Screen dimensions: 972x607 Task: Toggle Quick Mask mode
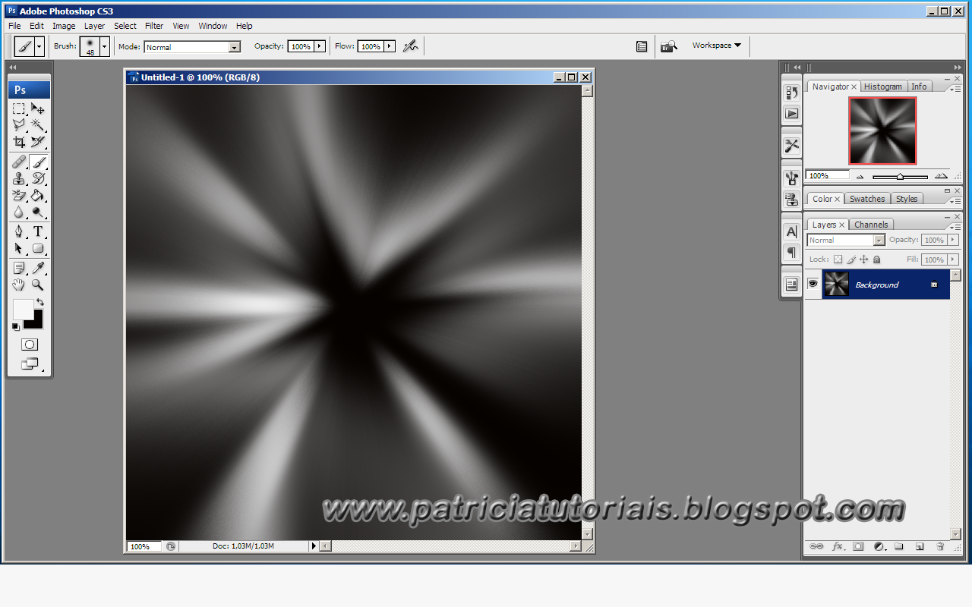click(29, 344)
